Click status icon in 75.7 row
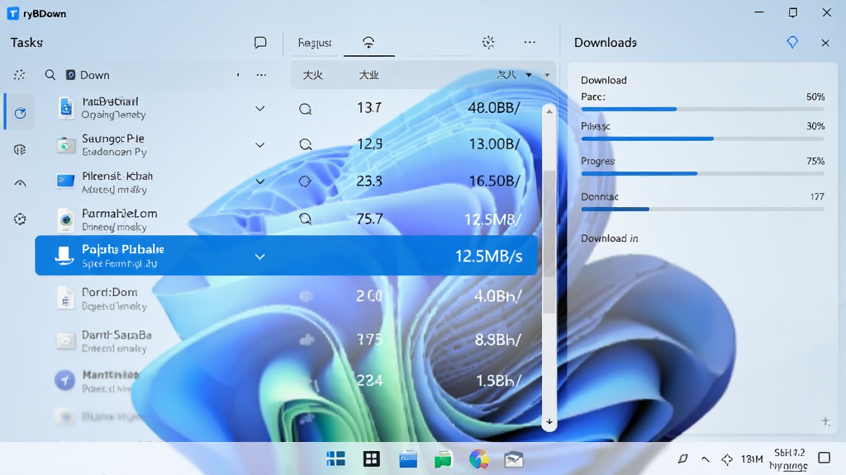Image resolution: width=846 pixels, height=475 pixels. [306, 219]
